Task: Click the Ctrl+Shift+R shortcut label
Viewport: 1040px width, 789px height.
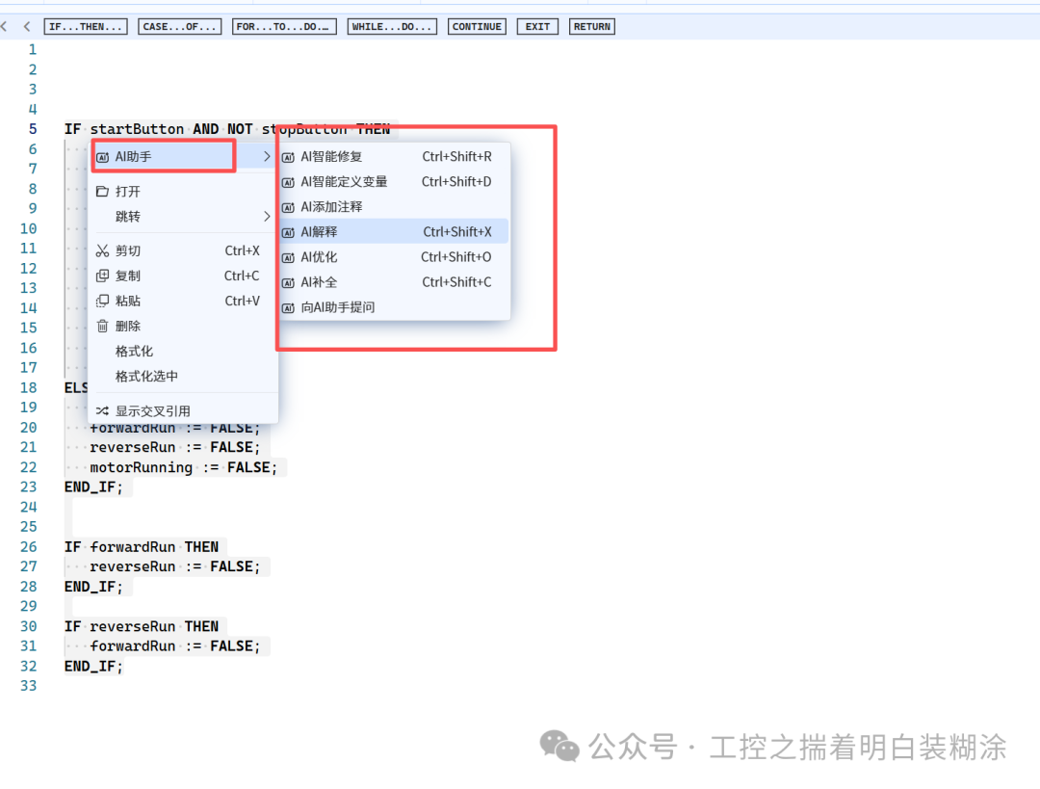Action: coord(457,157)
